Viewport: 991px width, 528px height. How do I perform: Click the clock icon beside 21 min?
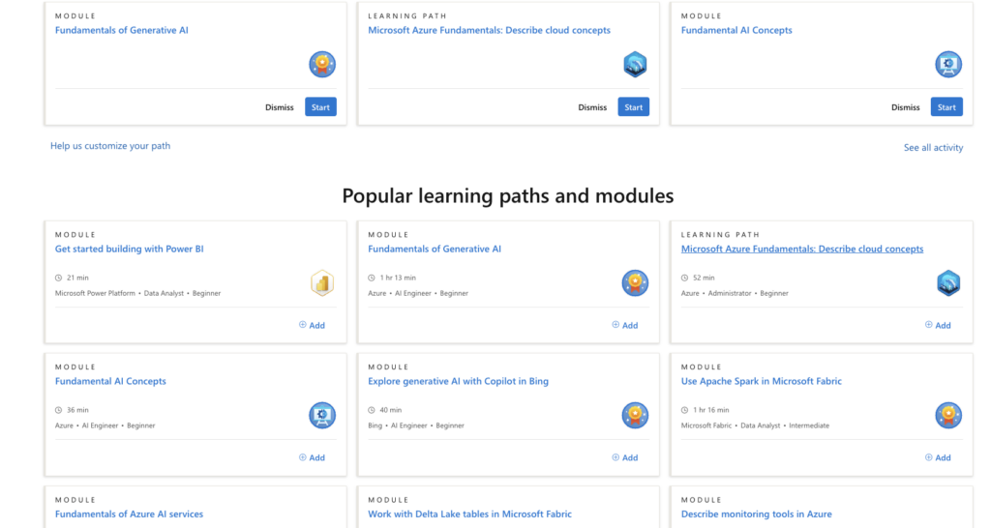pos(59,278)
